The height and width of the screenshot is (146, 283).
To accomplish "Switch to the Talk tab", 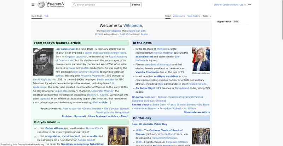I will (46, 16).
